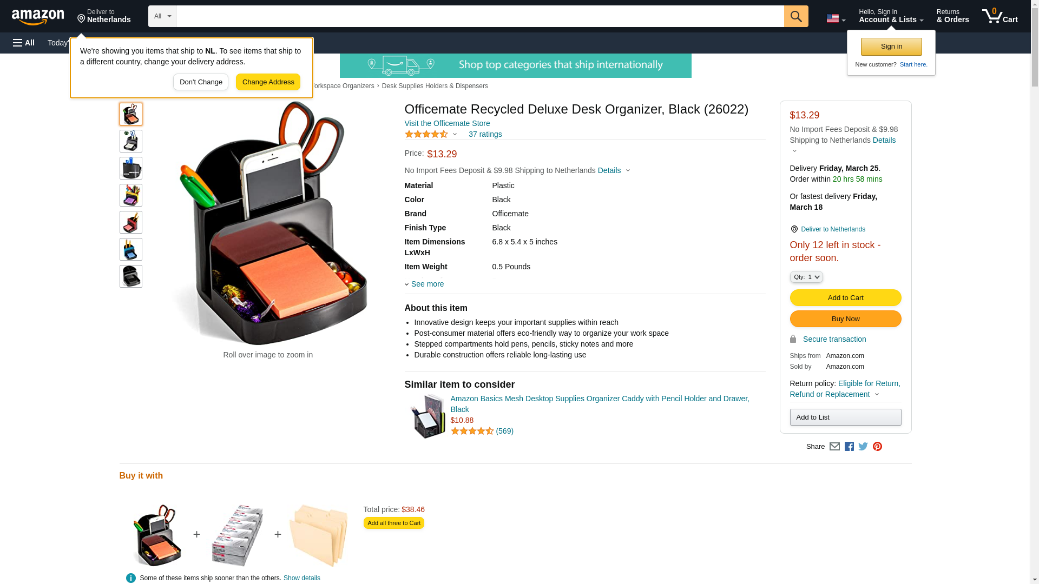Click the search magnifier button

[x=796, y=16]
